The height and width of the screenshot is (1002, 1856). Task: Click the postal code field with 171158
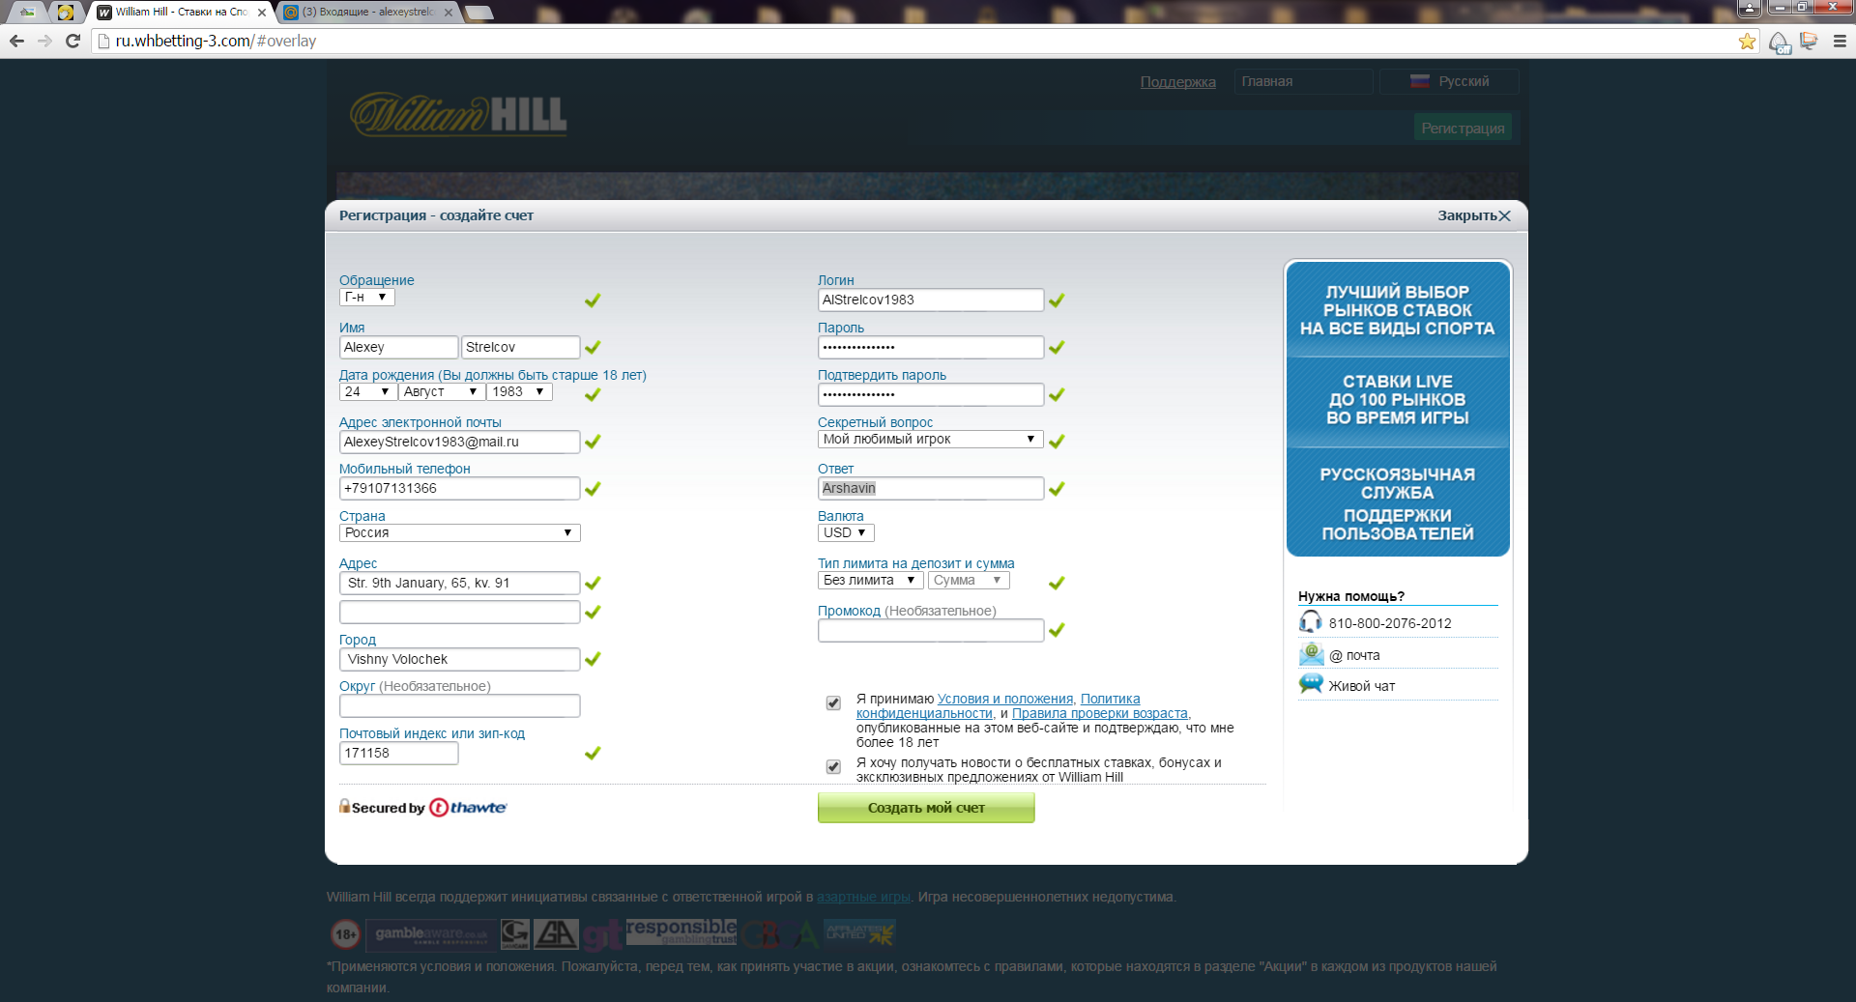pyautogui.click(x=398, y=753)
